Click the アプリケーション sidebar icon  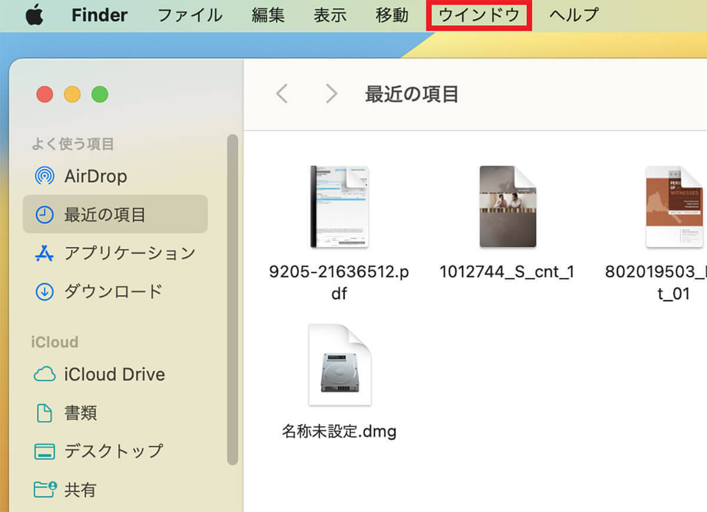[x=45, y=253]
